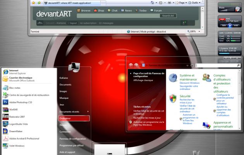Open Panneau de configuration from Start menu
Screen dimensions: 244x155
click(72, 138)
